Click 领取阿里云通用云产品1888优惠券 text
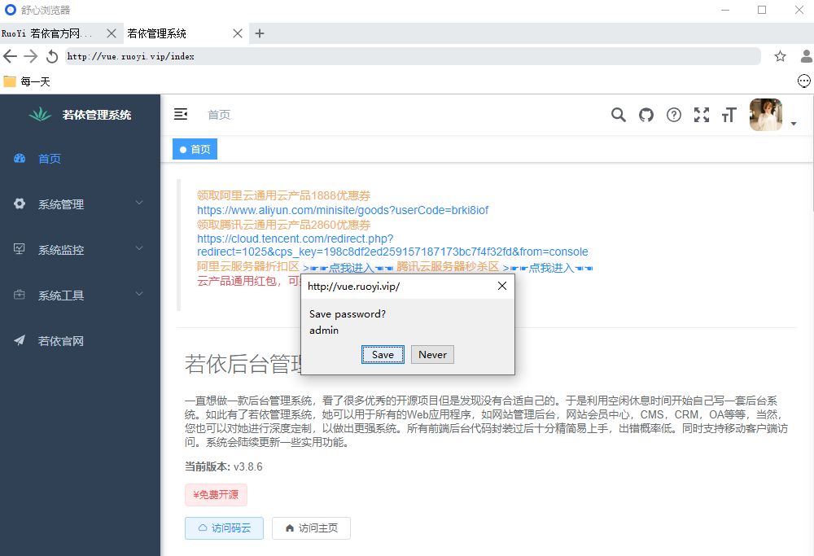814x556 pixels. click(283, 195)
